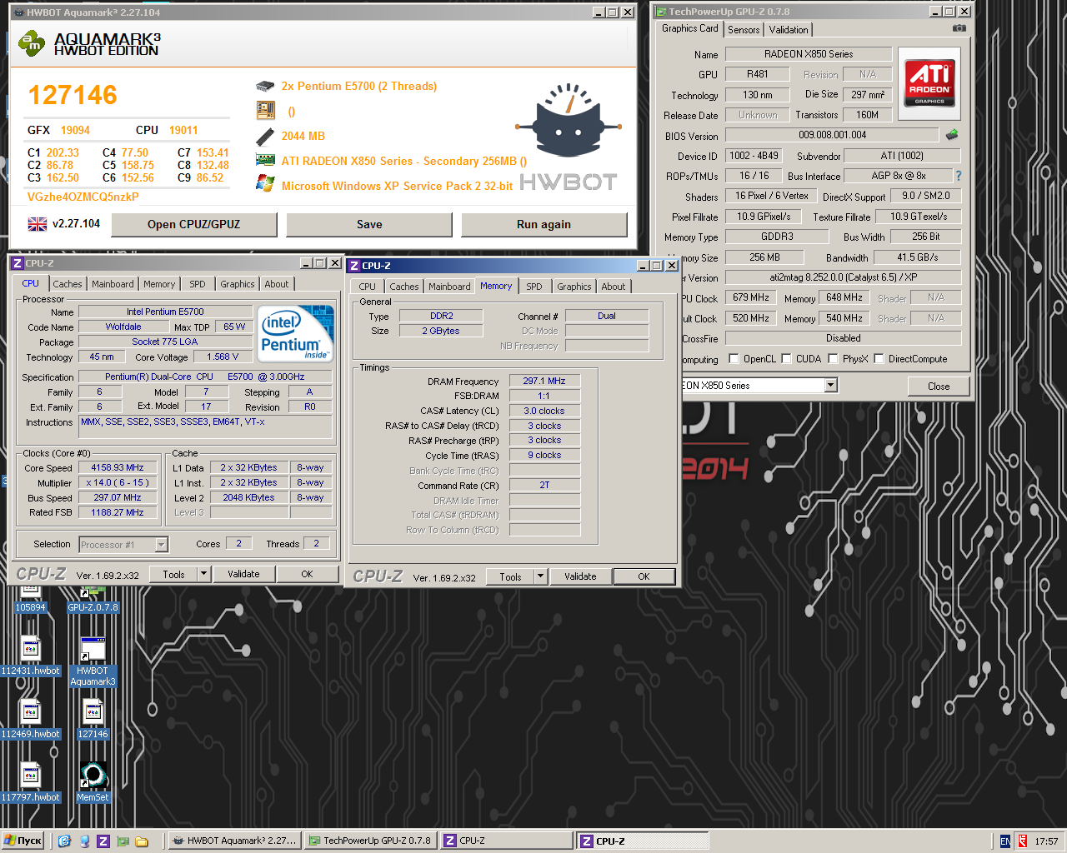Click the ATI Radeon Graphics logo

(929, 83)
